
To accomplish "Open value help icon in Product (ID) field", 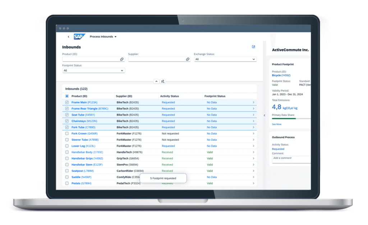I will click(x=121, y=59).
